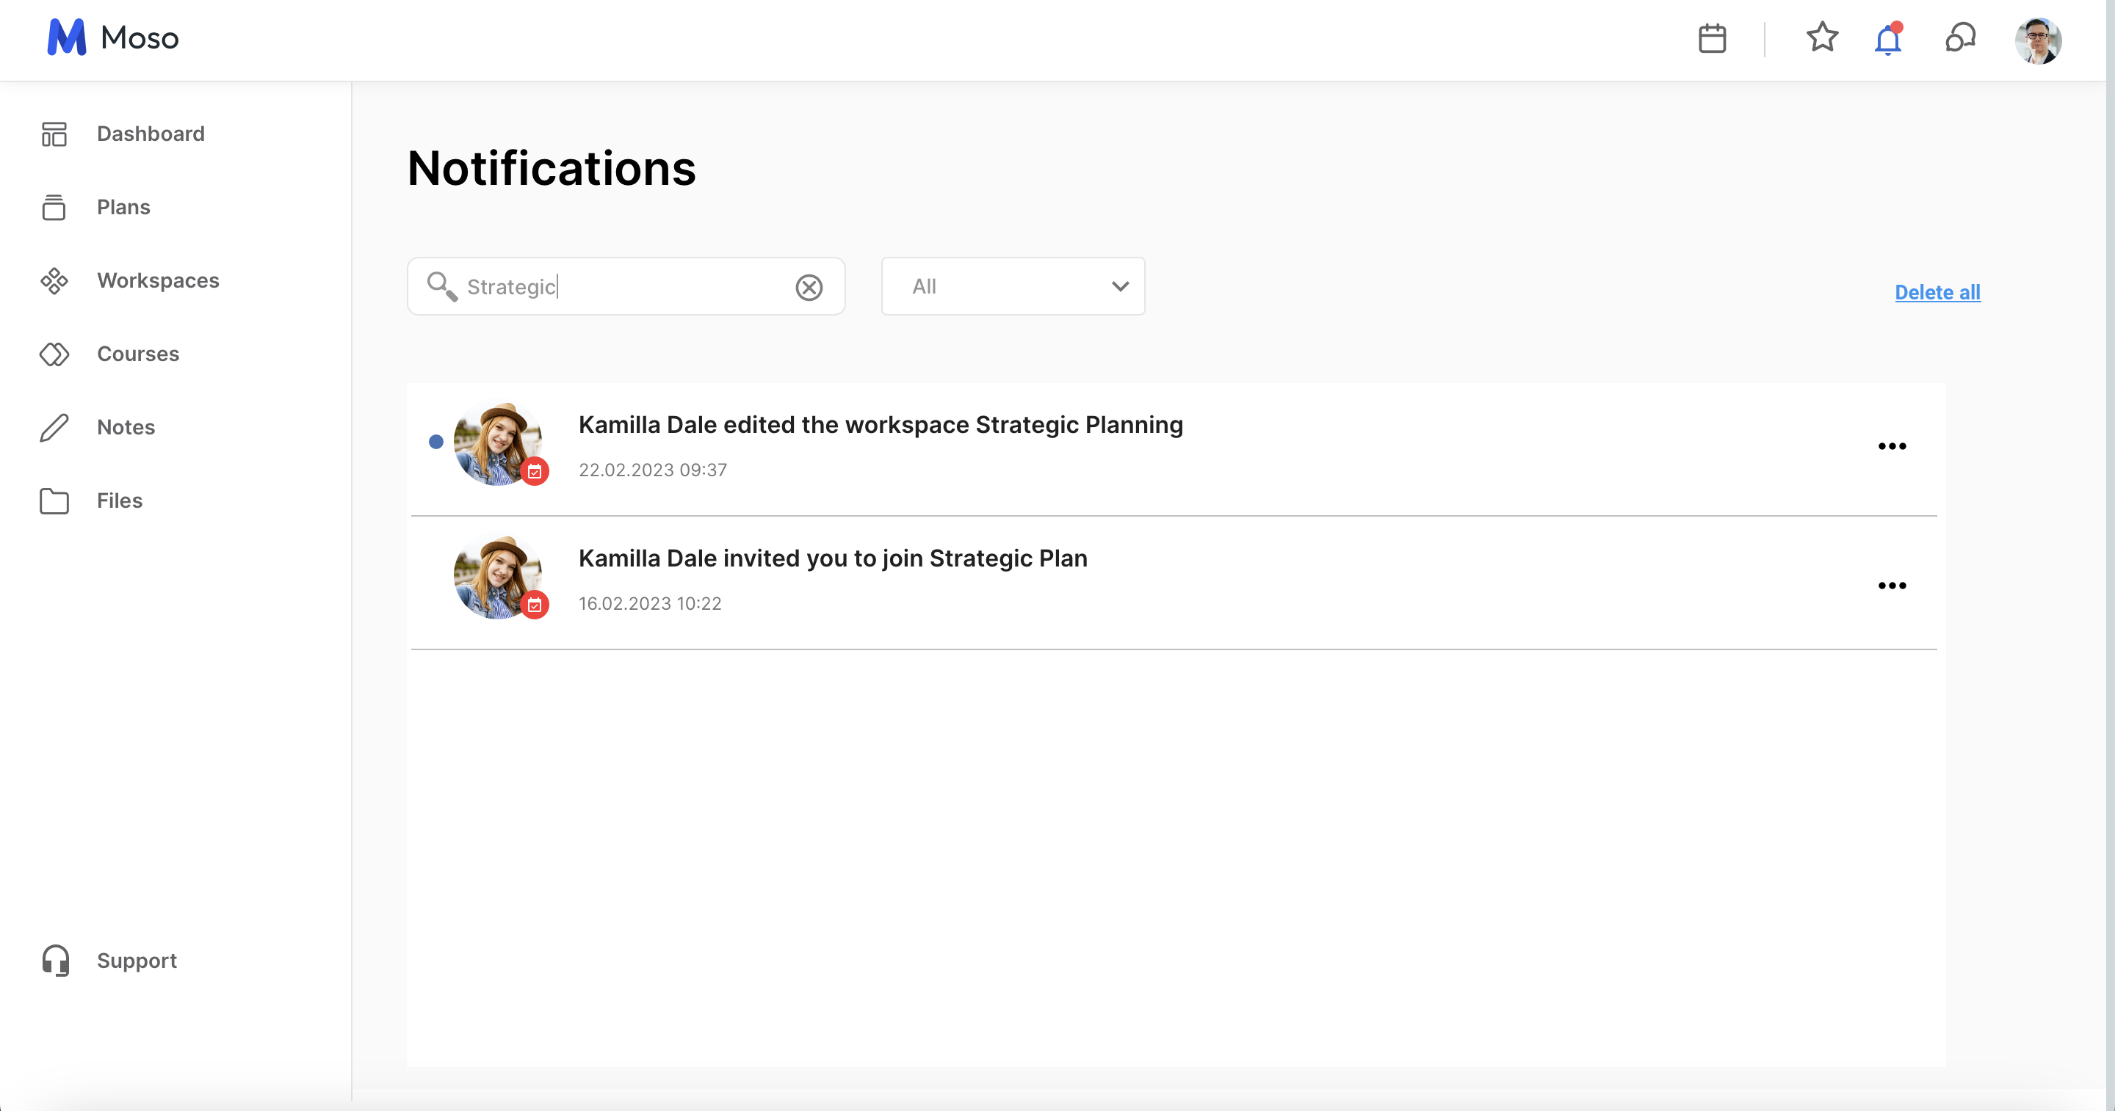Open the user profile avatar

click(x=2037, y=40)
